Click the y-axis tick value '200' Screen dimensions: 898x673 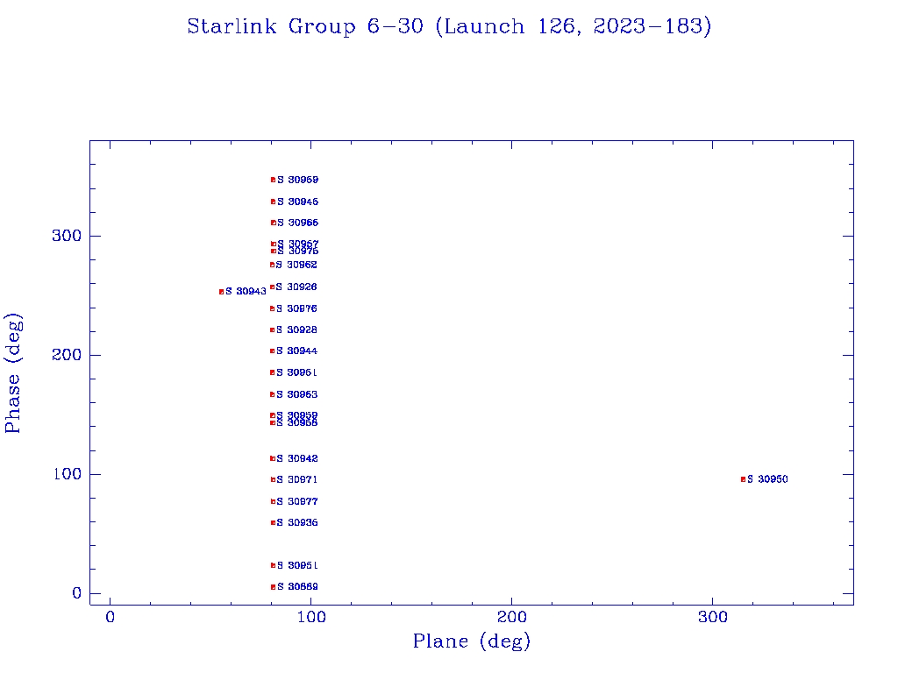coord(67,355)
